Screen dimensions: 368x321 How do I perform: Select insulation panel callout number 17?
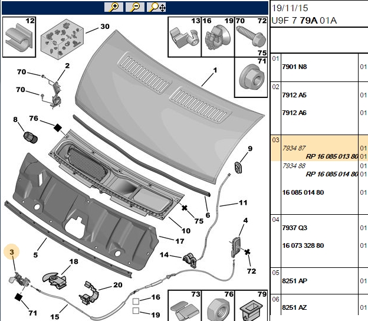180,241
